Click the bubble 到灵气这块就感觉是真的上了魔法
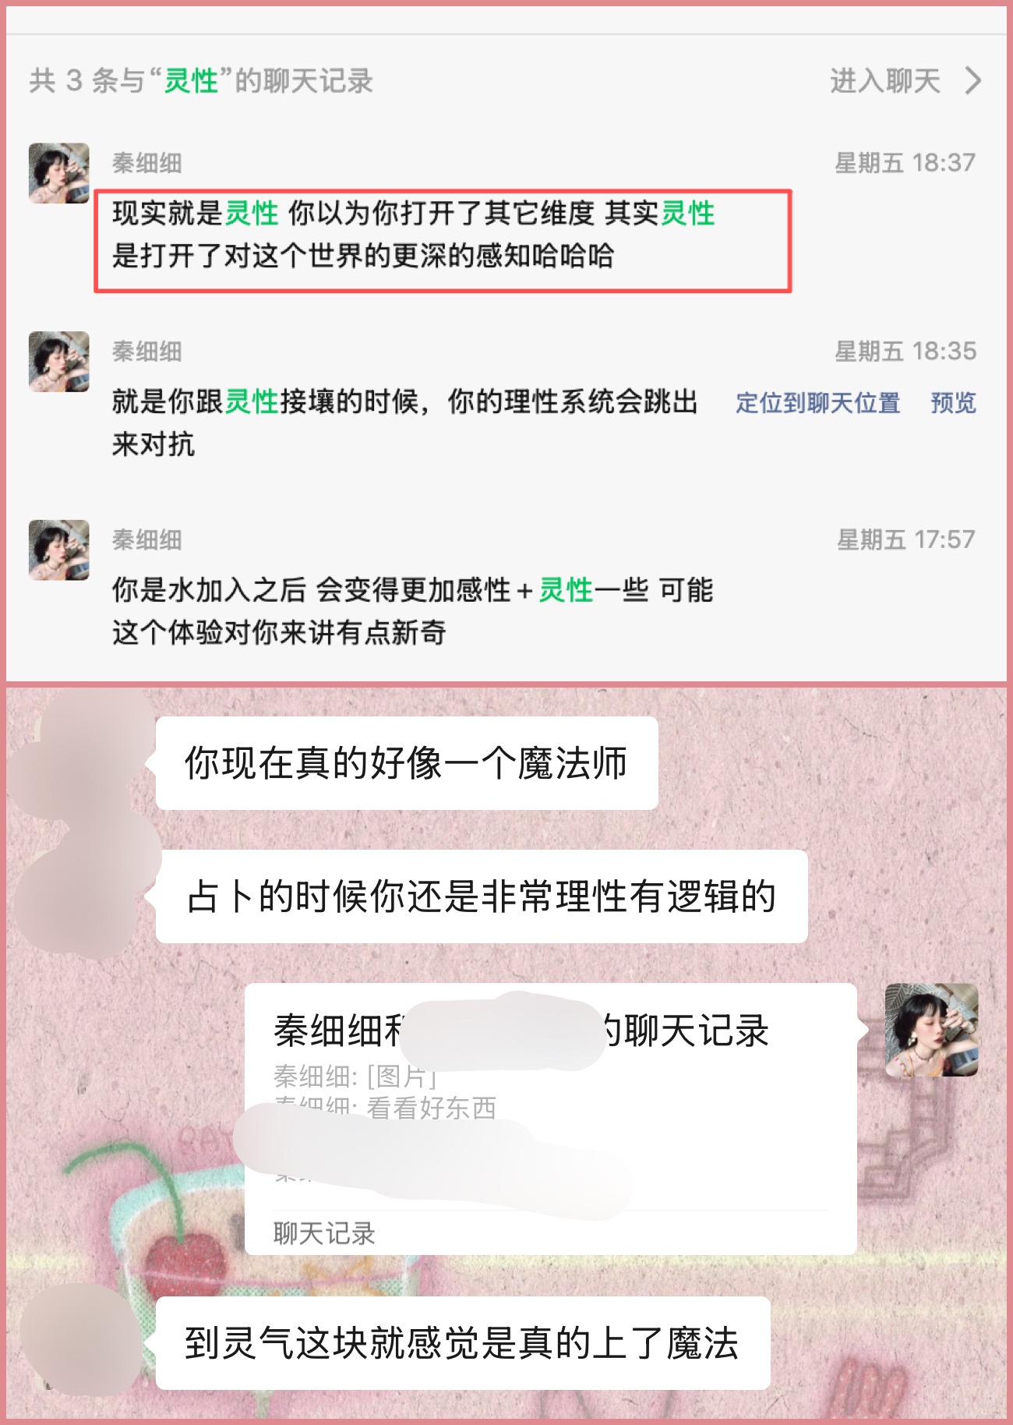This screenshot has width=1013, height=1425. point(463,1343)
